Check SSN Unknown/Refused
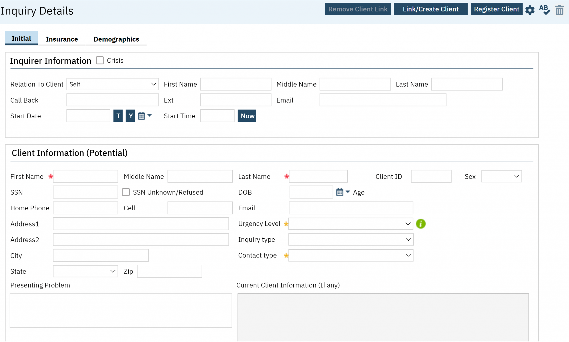 (x=126, y=192)
